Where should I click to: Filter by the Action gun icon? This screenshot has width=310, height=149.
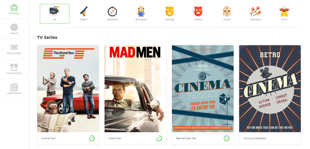pyautogui.click(x=84, y=11)
